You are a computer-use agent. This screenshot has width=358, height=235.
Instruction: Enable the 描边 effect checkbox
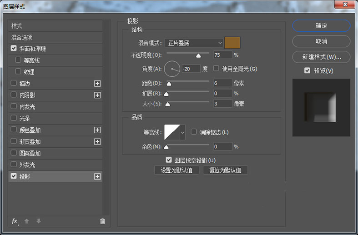(14, 83)
